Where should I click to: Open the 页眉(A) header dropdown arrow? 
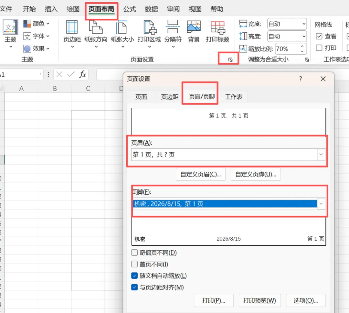tap(321, 154)
